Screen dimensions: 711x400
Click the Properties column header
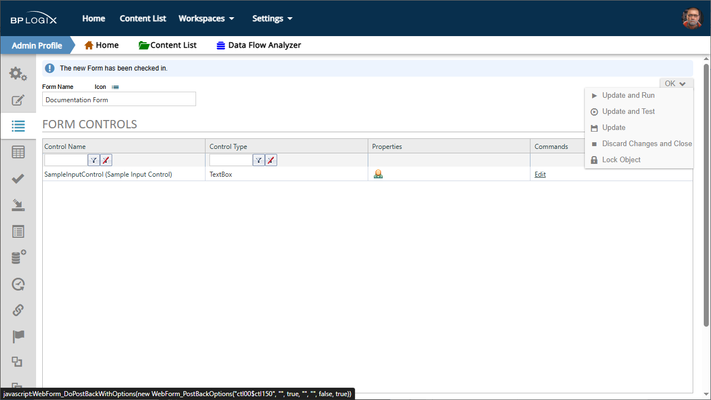[x=387, y=147]
